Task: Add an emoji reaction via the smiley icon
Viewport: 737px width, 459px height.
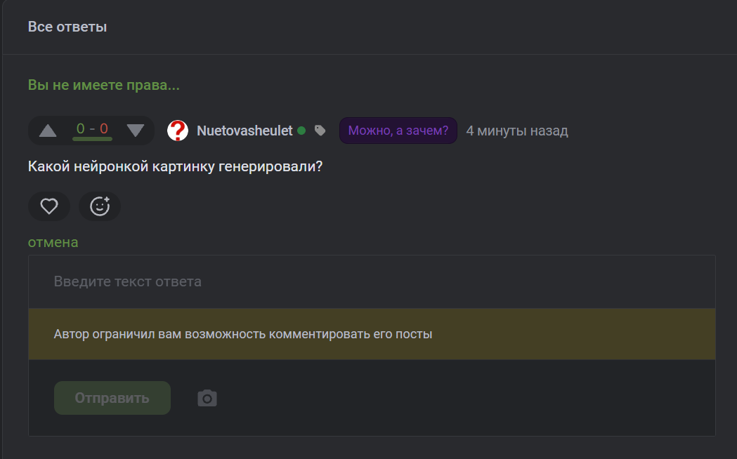Action: (100, 206)
